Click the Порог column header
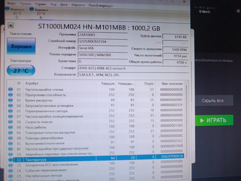 [149, 84]
